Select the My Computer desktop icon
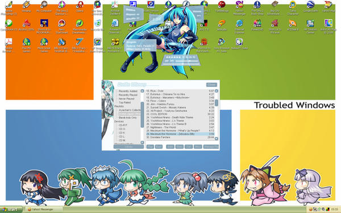 tap(44, 6)
